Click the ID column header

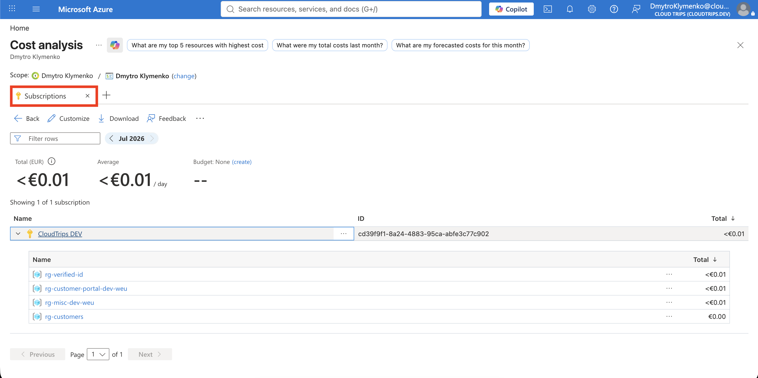(361, 218)
